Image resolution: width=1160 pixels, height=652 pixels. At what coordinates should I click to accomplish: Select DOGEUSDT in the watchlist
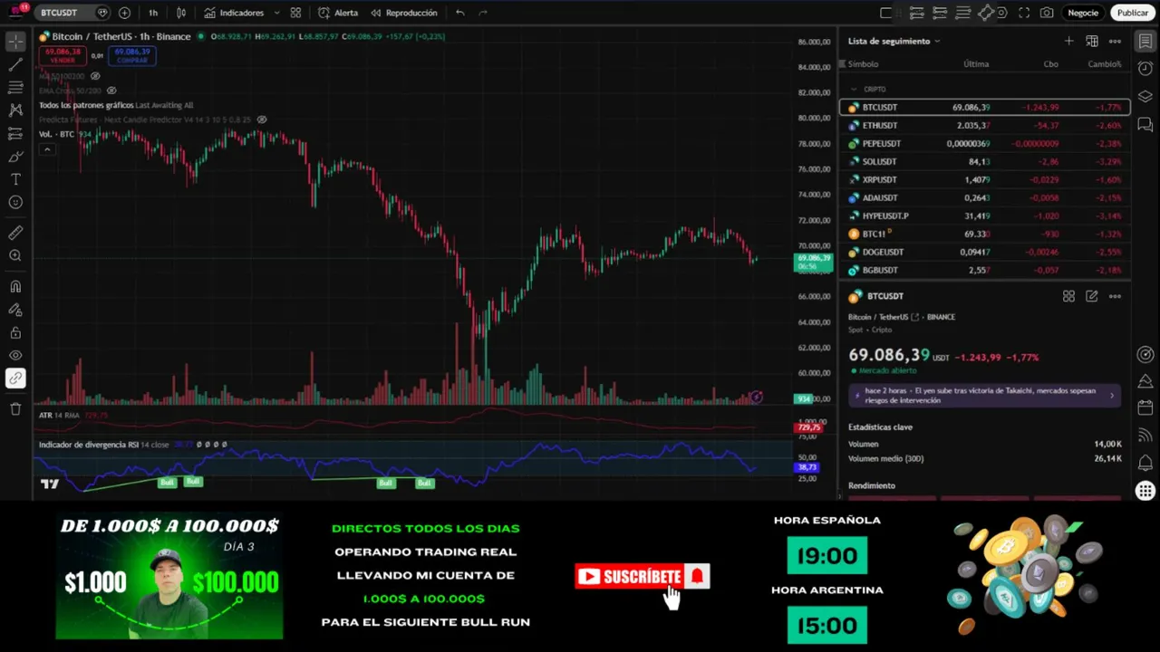pos(985,252)
